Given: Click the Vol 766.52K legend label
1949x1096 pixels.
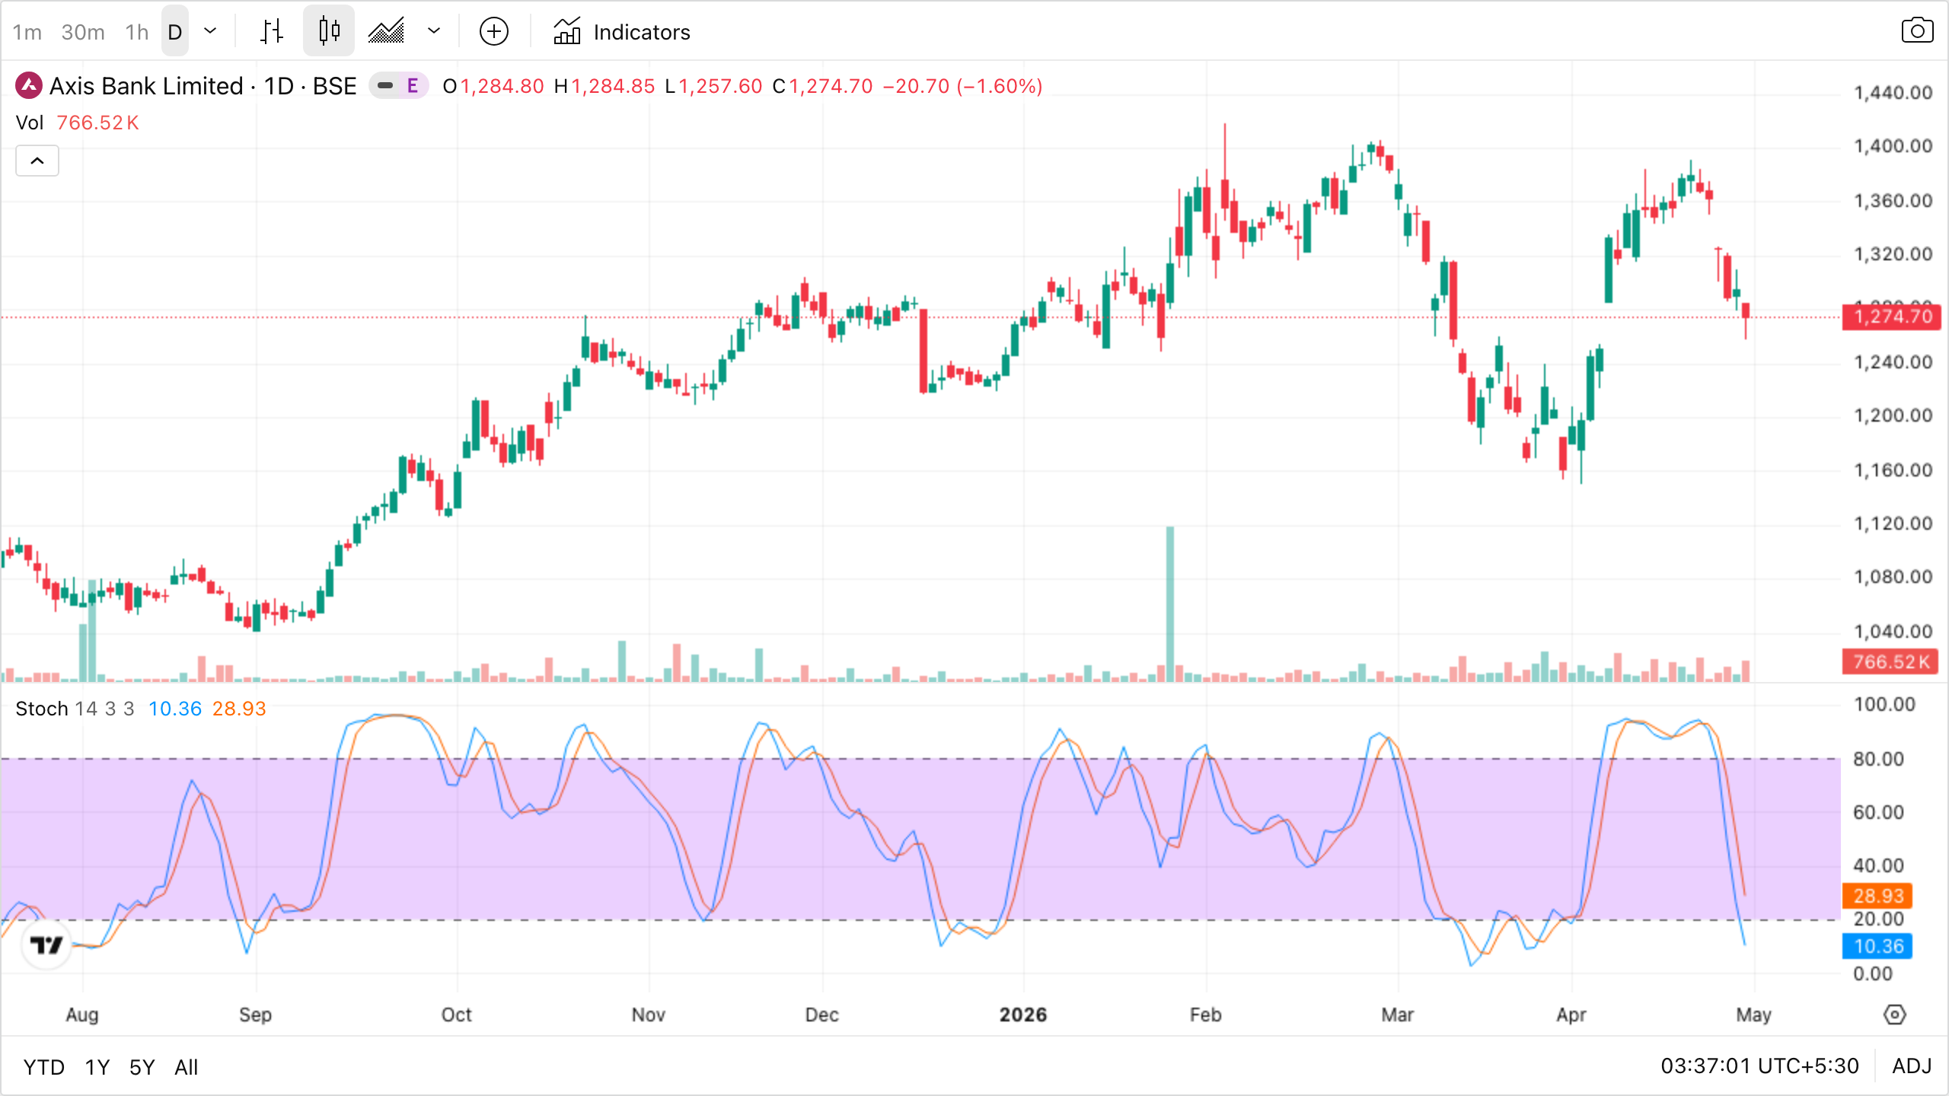Looking at the screenshot, I should [77, 123].
